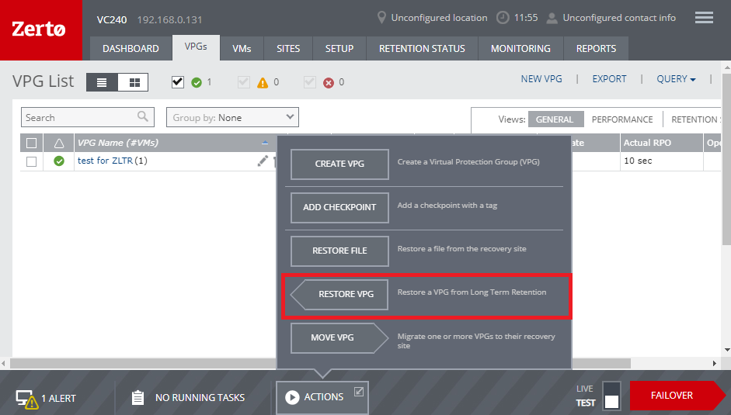This screenshot has height=415, width=731.
Task: Select the GENERAL view
Action: click(x=555, y=119)
